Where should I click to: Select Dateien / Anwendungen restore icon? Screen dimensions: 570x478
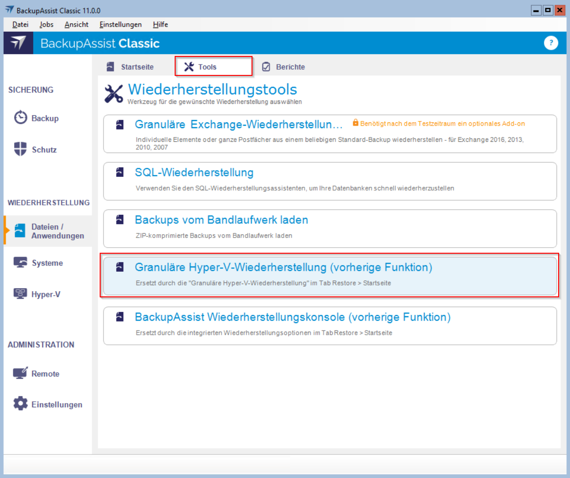tap(20, 230)
